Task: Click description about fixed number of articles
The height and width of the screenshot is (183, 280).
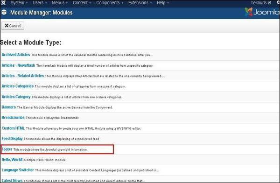Action: click(x=95, y=65)
